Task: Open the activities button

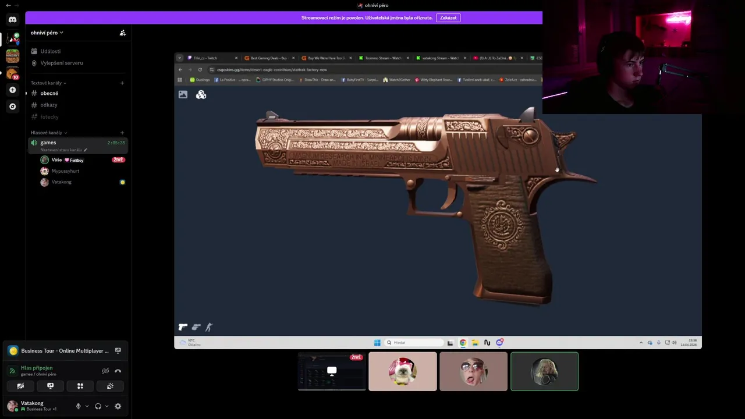Action: (80, 386)
